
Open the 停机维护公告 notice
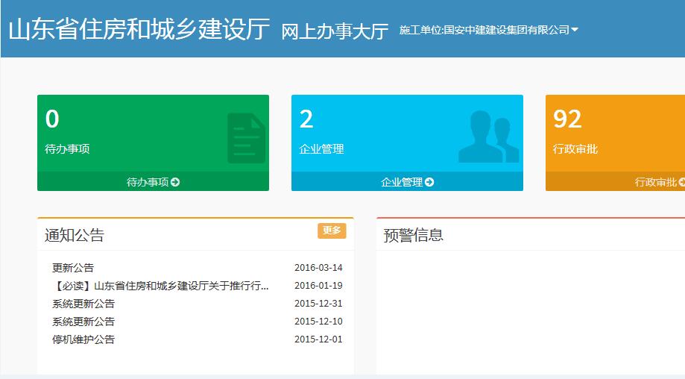click(83, 339)
